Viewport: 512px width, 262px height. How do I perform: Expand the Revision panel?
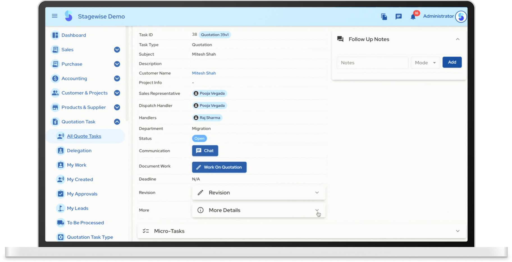317,193
